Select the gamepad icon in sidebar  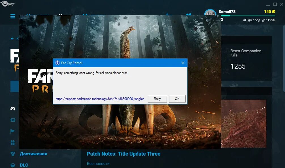tap(13, 109)
